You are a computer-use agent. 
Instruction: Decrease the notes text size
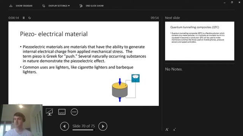click(x=174, y=130)
